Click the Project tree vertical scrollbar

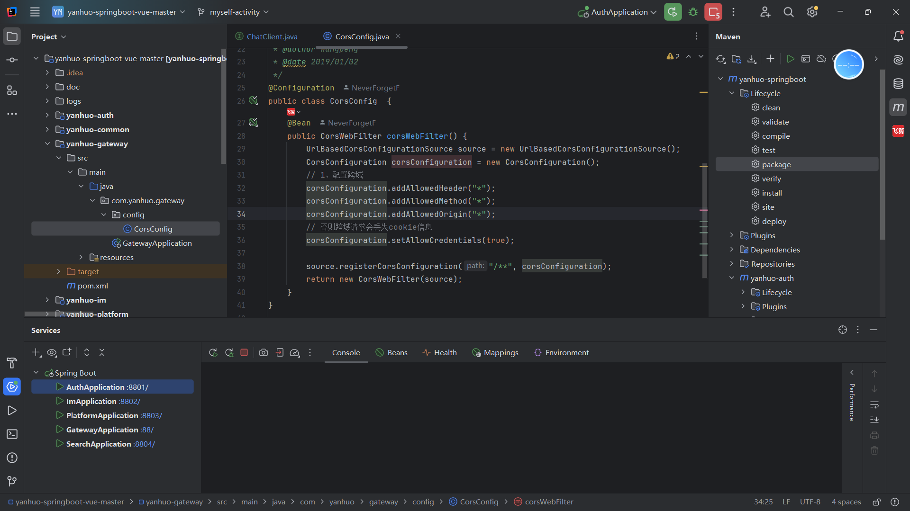point(224,107)
